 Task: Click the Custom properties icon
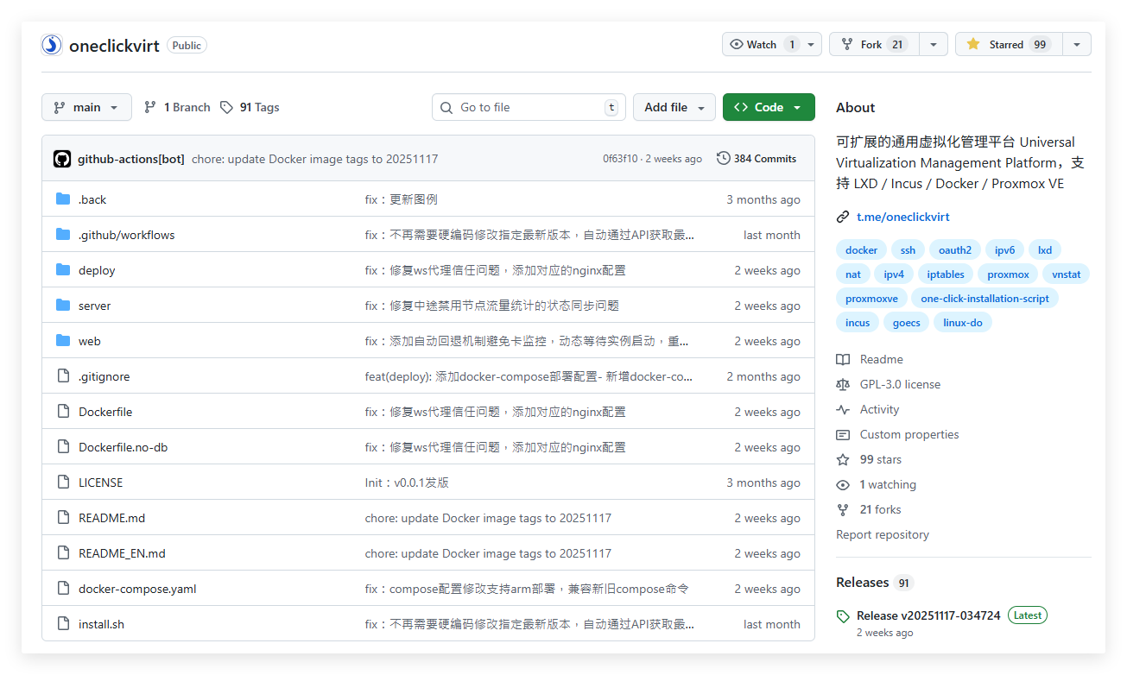click(842, 434)
